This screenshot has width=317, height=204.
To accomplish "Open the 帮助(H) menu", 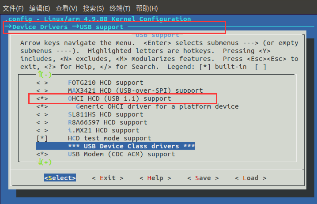I will click(147, 8).
